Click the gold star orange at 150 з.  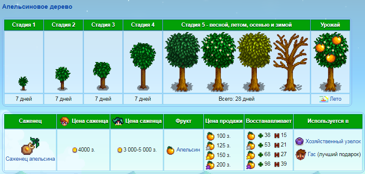tap(210, 155)
